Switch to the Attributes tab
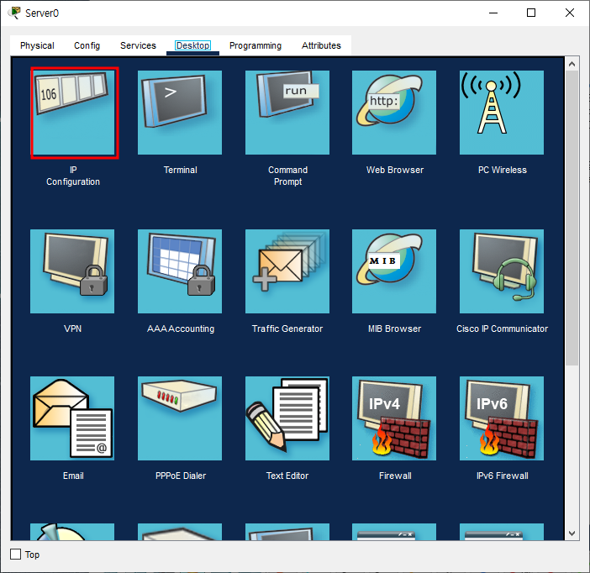590x573 pixels. coord(321,45)
